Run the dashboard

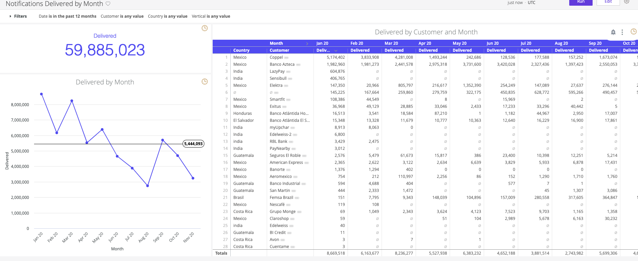(x=581, y=2)
